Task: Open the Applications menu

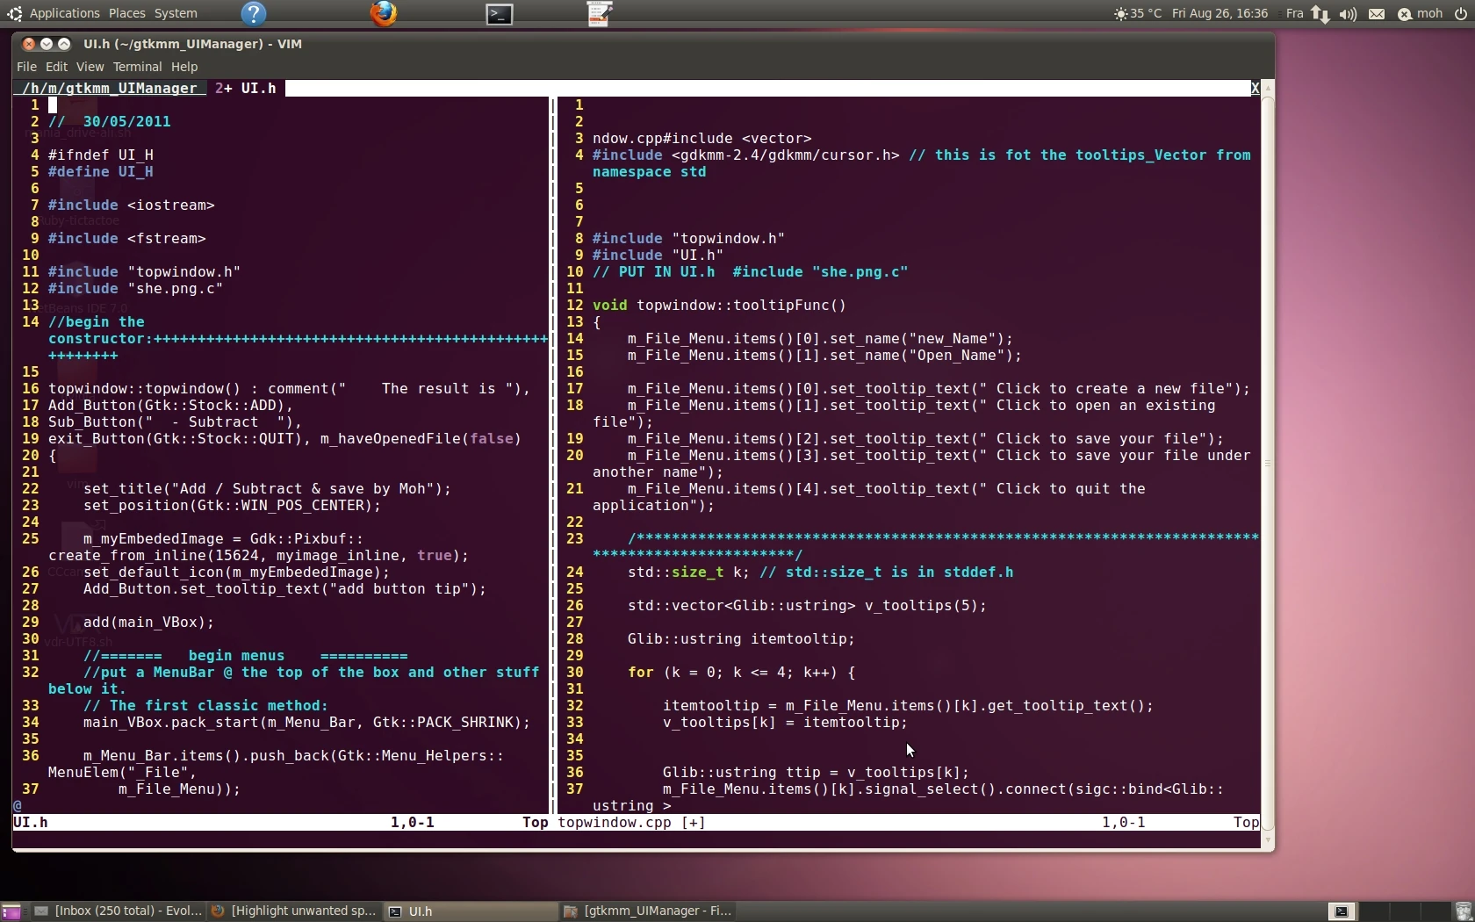Action: 64,14
